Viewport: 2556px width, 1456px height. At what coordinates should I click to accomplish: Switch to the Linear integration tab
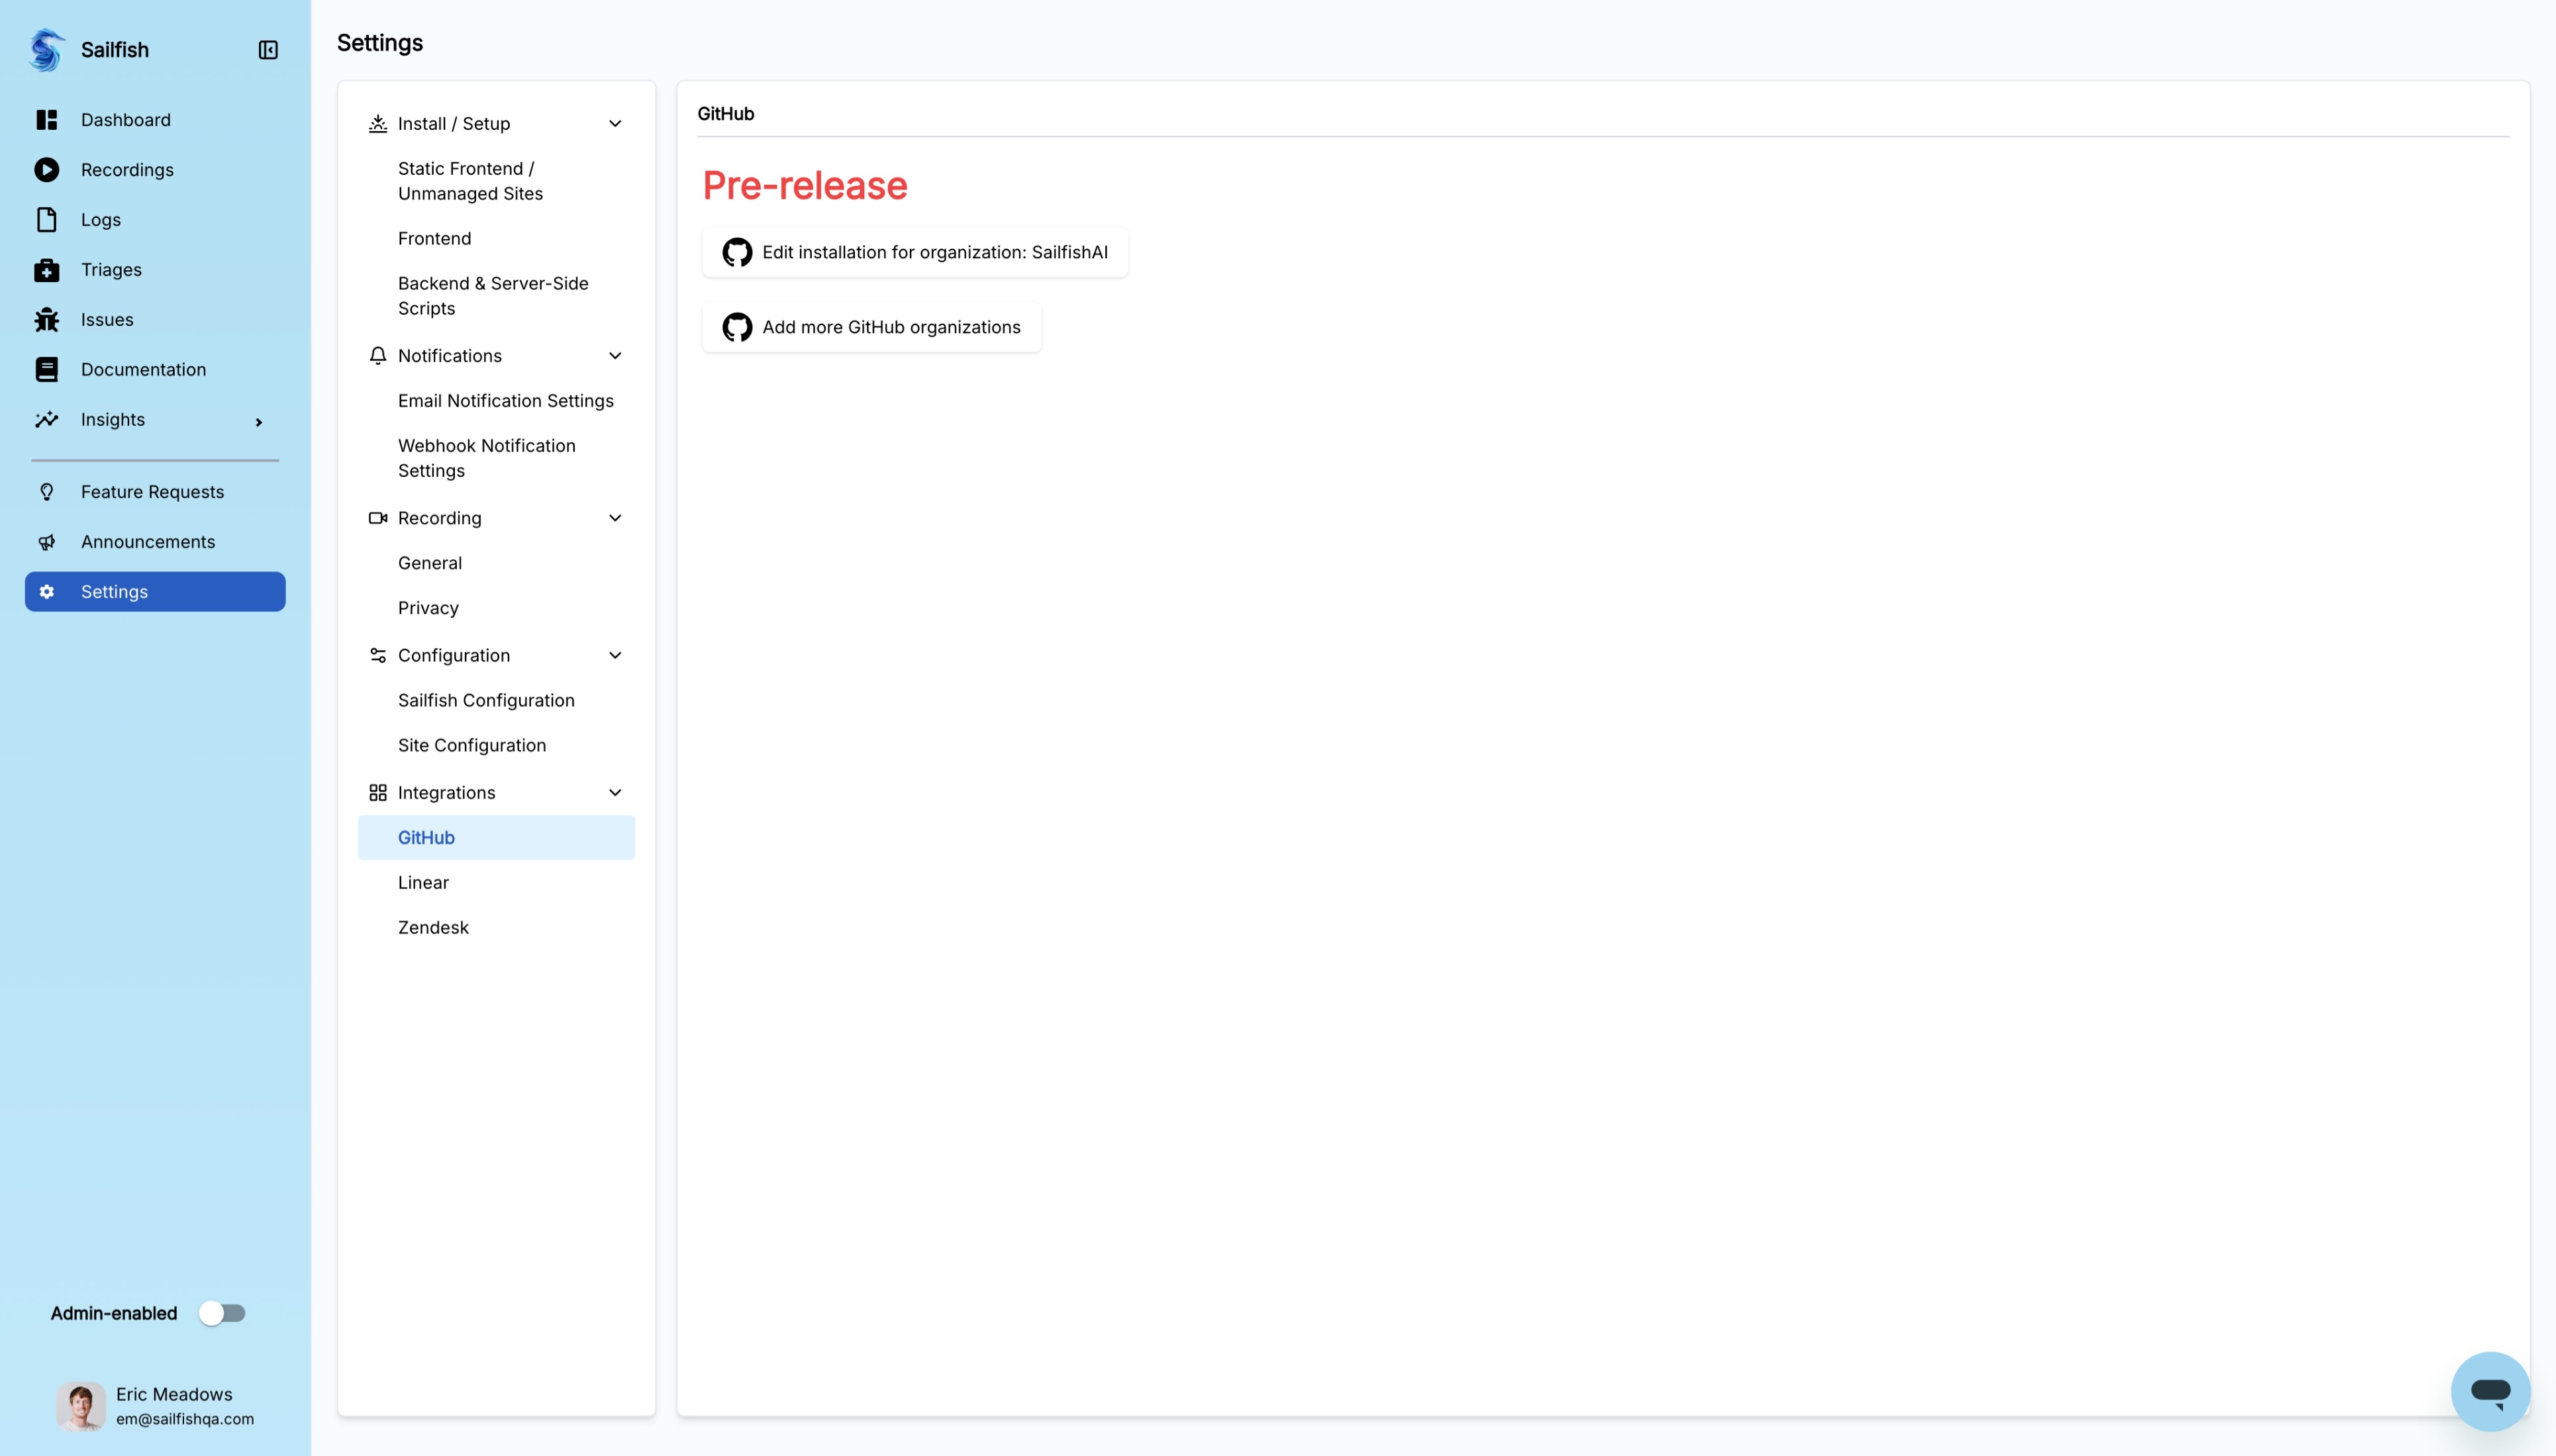coord(423,882)
